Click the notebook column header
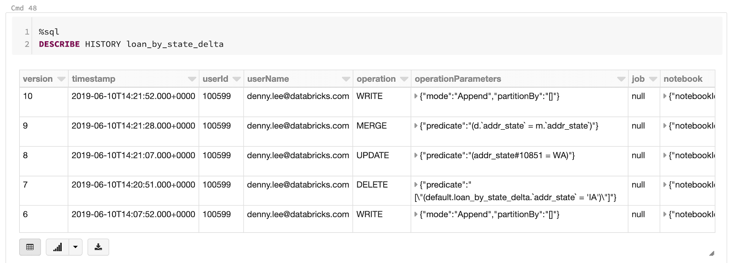 683,79
